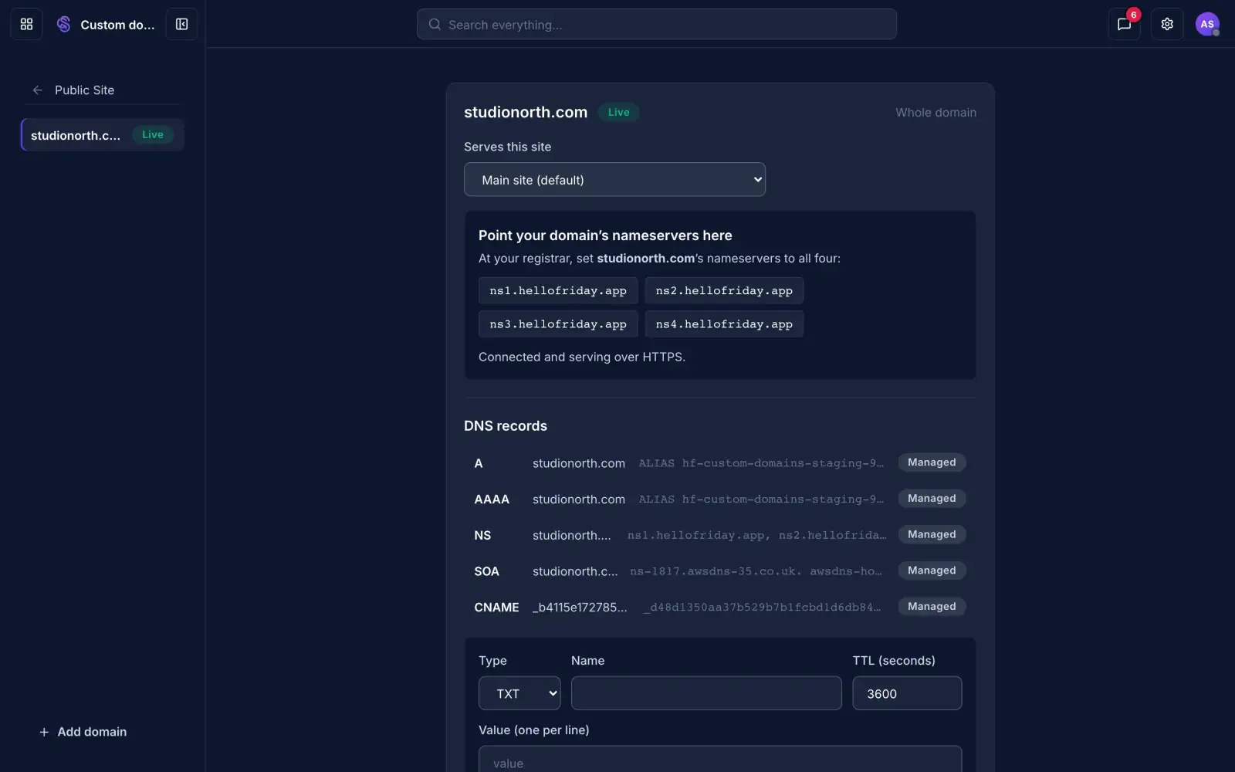
Task: Click the CNAME record name _b4115e172785
Action: coord(580,608)
